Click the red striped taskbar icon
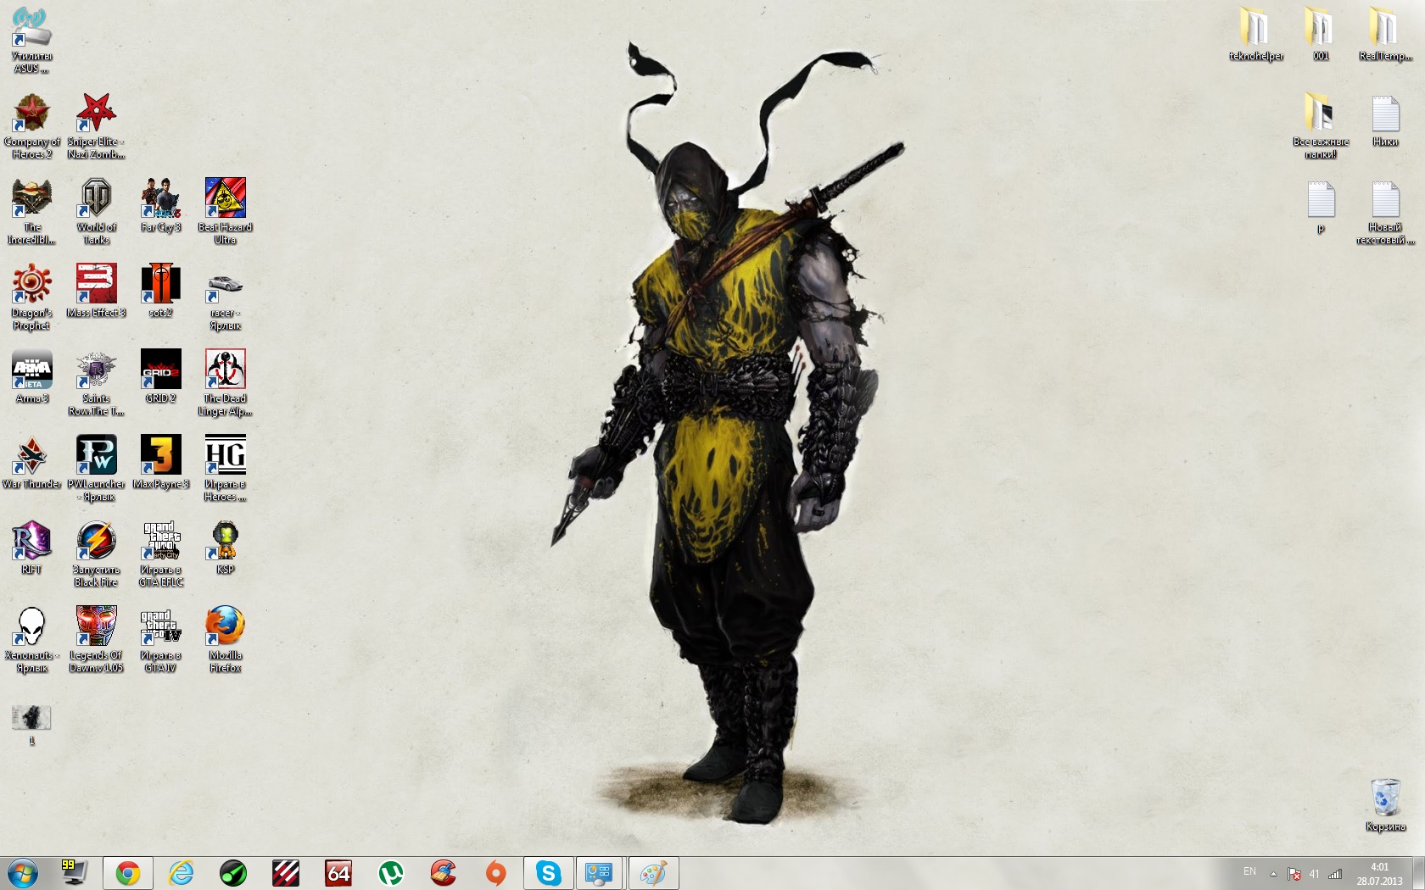Viewport: 1425px width, 890px height. (x=286, y=873)
